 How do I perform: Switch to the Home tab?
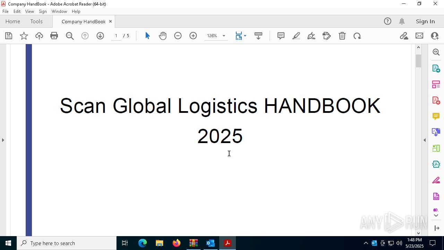tap(13, 21)
